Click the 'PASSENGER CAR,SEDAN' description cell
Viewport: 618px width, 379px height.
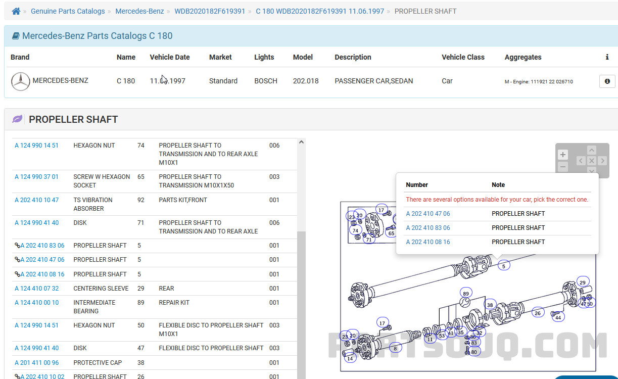coord(374,81)
